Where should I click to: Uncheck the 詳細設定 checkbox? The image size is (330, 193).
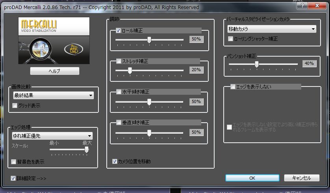pyautogui.click(x=13, y=178)
